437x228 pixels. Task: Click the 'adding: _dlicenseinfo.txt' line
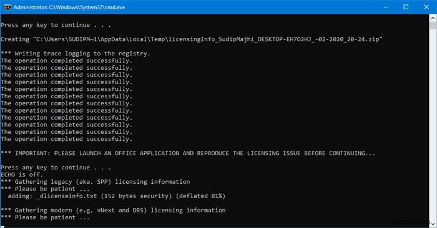[117, 196]
